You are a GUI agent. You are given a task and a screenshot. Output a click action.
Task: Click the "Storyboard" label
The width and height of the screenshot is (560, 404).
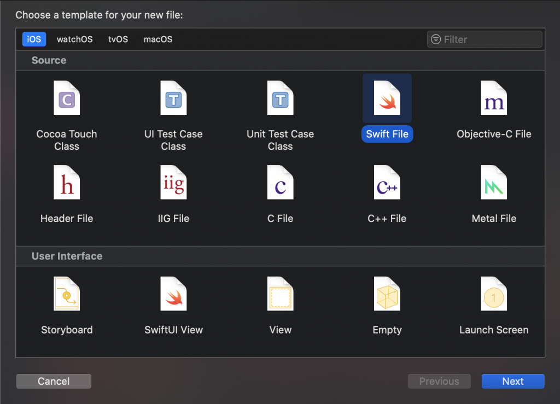(67, 330)
